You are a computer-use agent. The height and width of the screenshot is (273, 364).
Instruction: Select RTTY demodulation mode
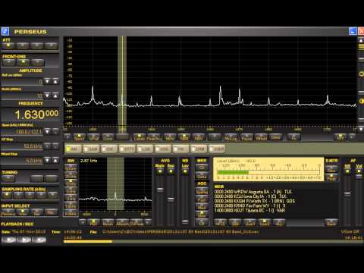(127, 149)
